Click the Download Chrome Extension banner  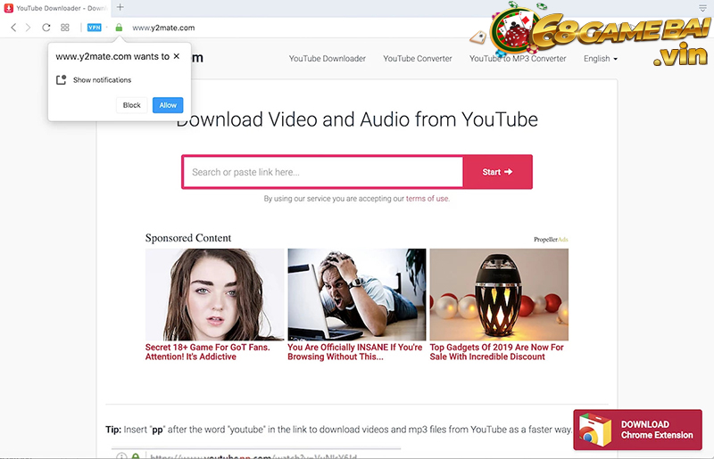coord(637,430)
